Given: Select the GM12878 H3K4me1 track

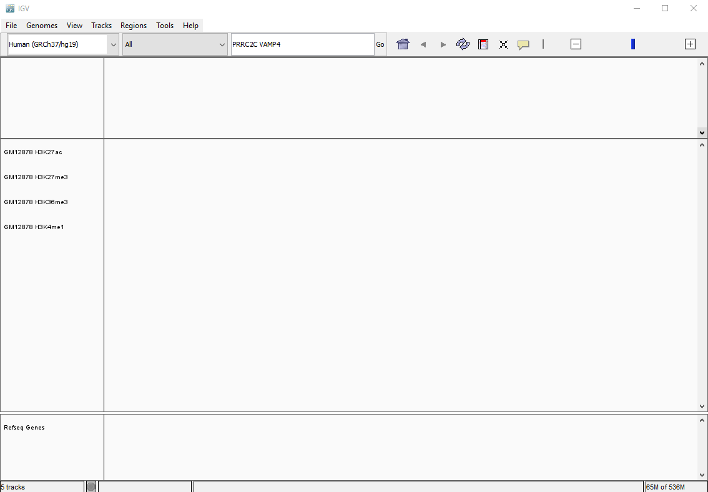Looking at the screenshot, I should click(34, 227).
